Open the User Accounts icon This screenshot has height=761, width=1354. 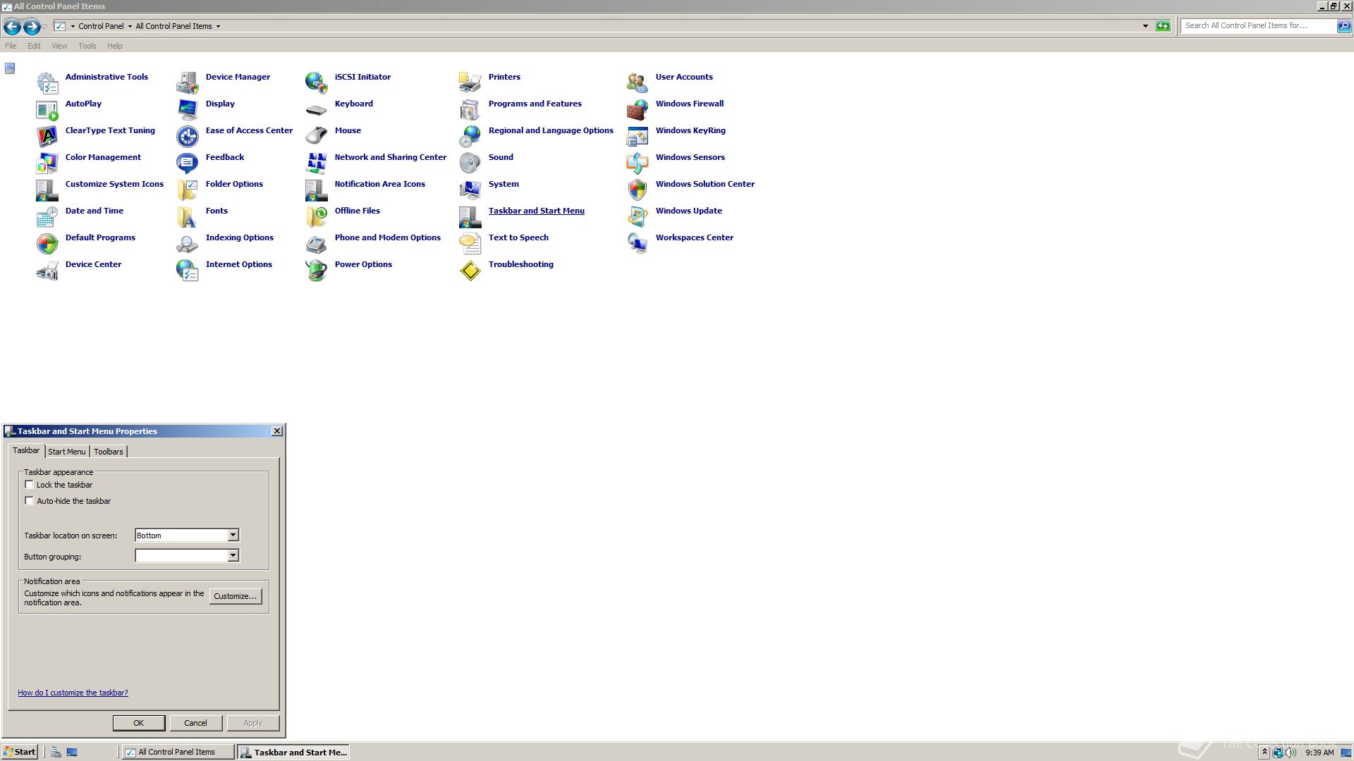click(638, 83)
